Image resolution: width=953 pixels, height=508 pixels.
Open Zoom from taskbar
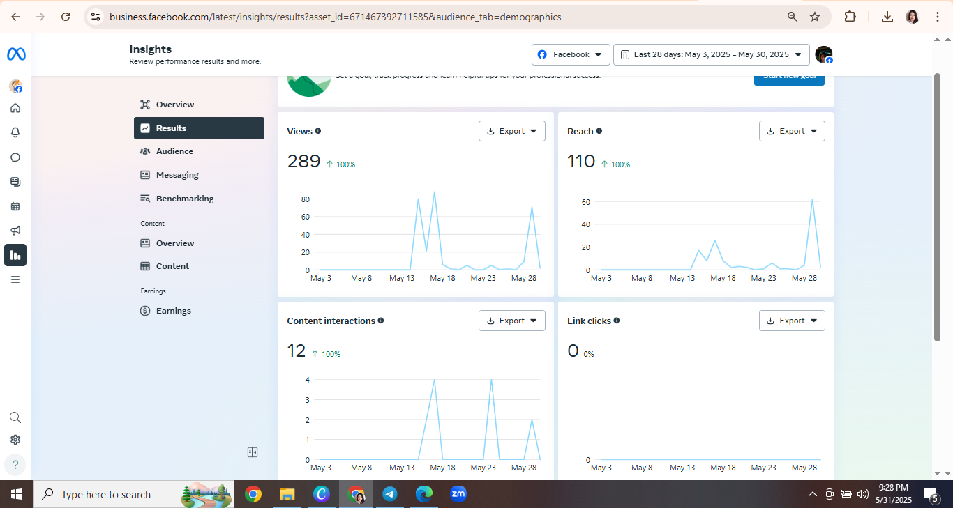(x=458, y=494)
